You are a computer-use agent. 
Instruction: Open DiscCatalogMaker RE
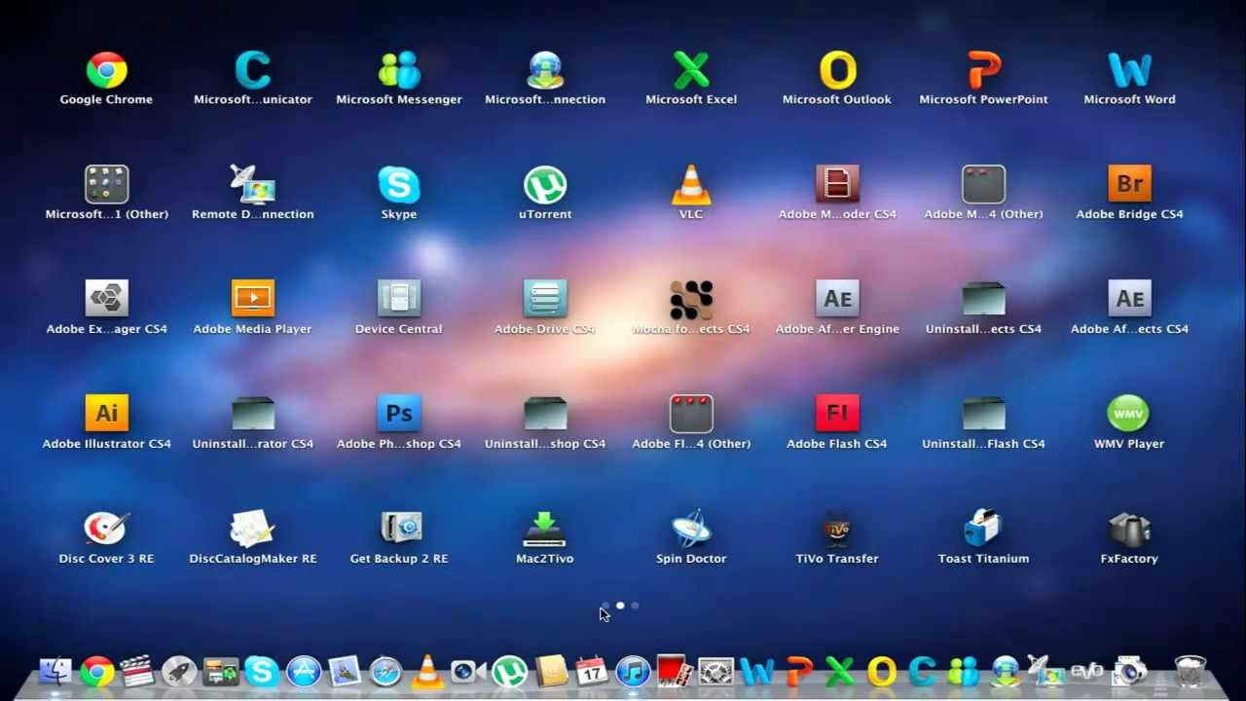(252, 529)
